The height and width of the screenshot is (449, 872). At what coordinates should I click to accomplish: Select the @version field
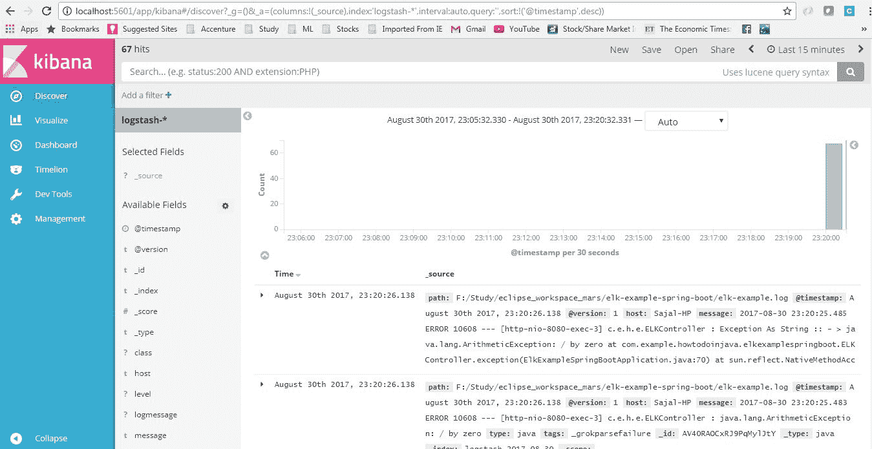[151, 249]
